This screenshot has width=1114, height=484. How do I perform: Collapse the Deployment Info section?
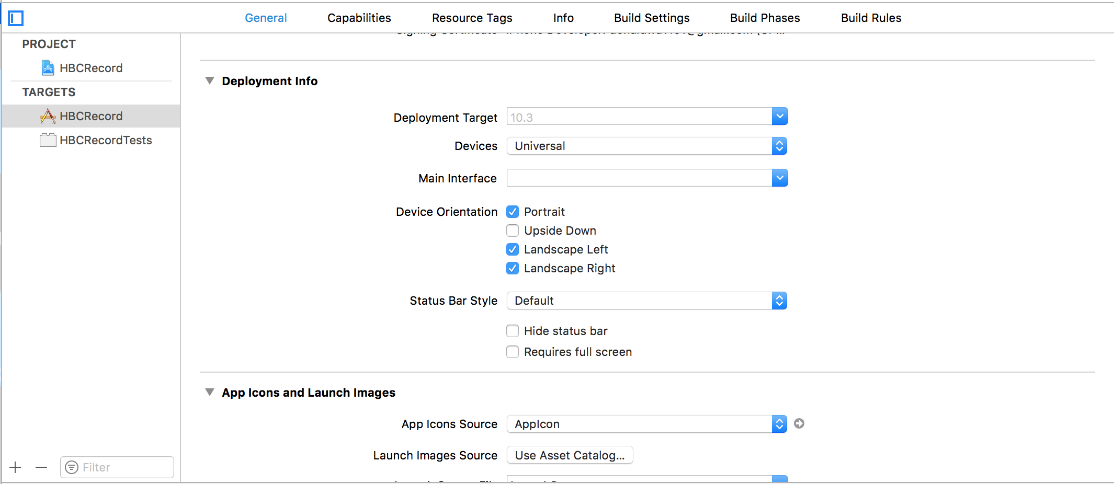tap(210, 81)
